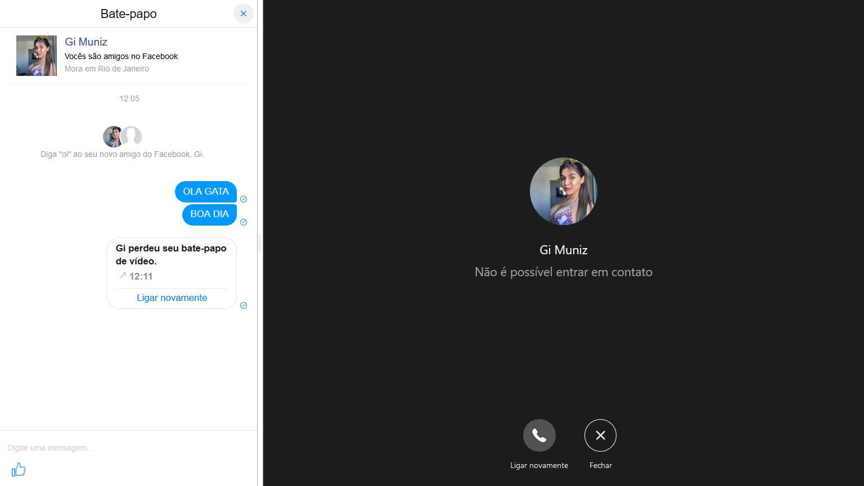Open Gi Muniz's profile via name link

85,42
